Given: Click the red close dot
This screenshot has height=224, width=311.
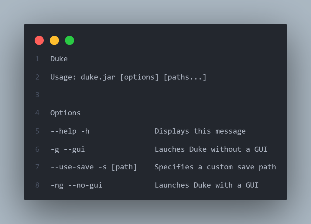Looking at the screenshot, I should (39, 40).
